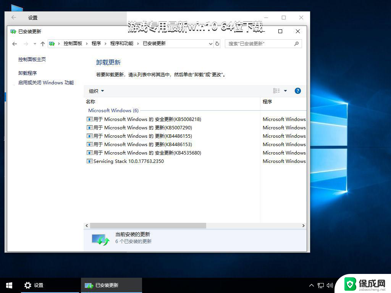Open network status tray icon
391x293 pixels.
pos(321,285)
